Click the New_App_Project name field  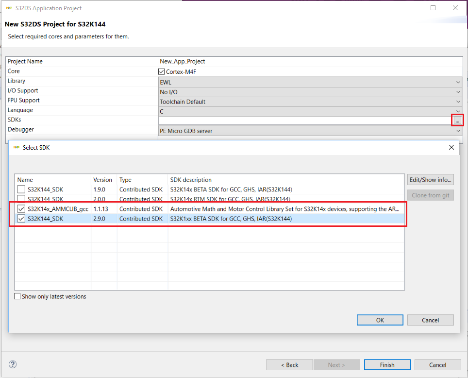[x=310, y=61]
